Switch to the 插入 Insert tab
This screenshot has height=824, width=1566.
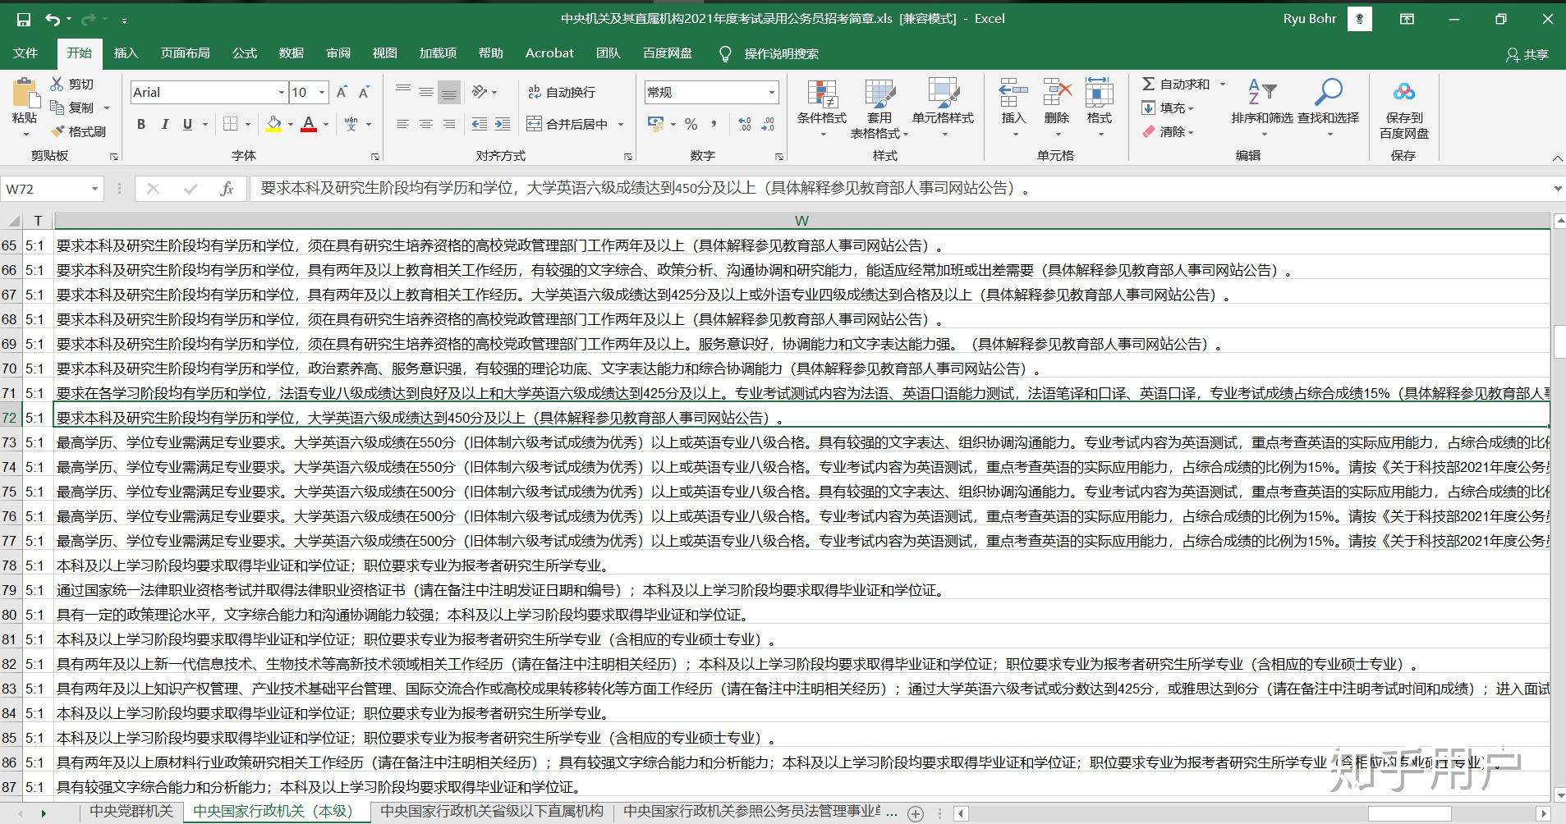pos(126,53)
